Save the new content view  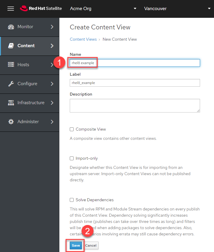click(x=76, y=246)
